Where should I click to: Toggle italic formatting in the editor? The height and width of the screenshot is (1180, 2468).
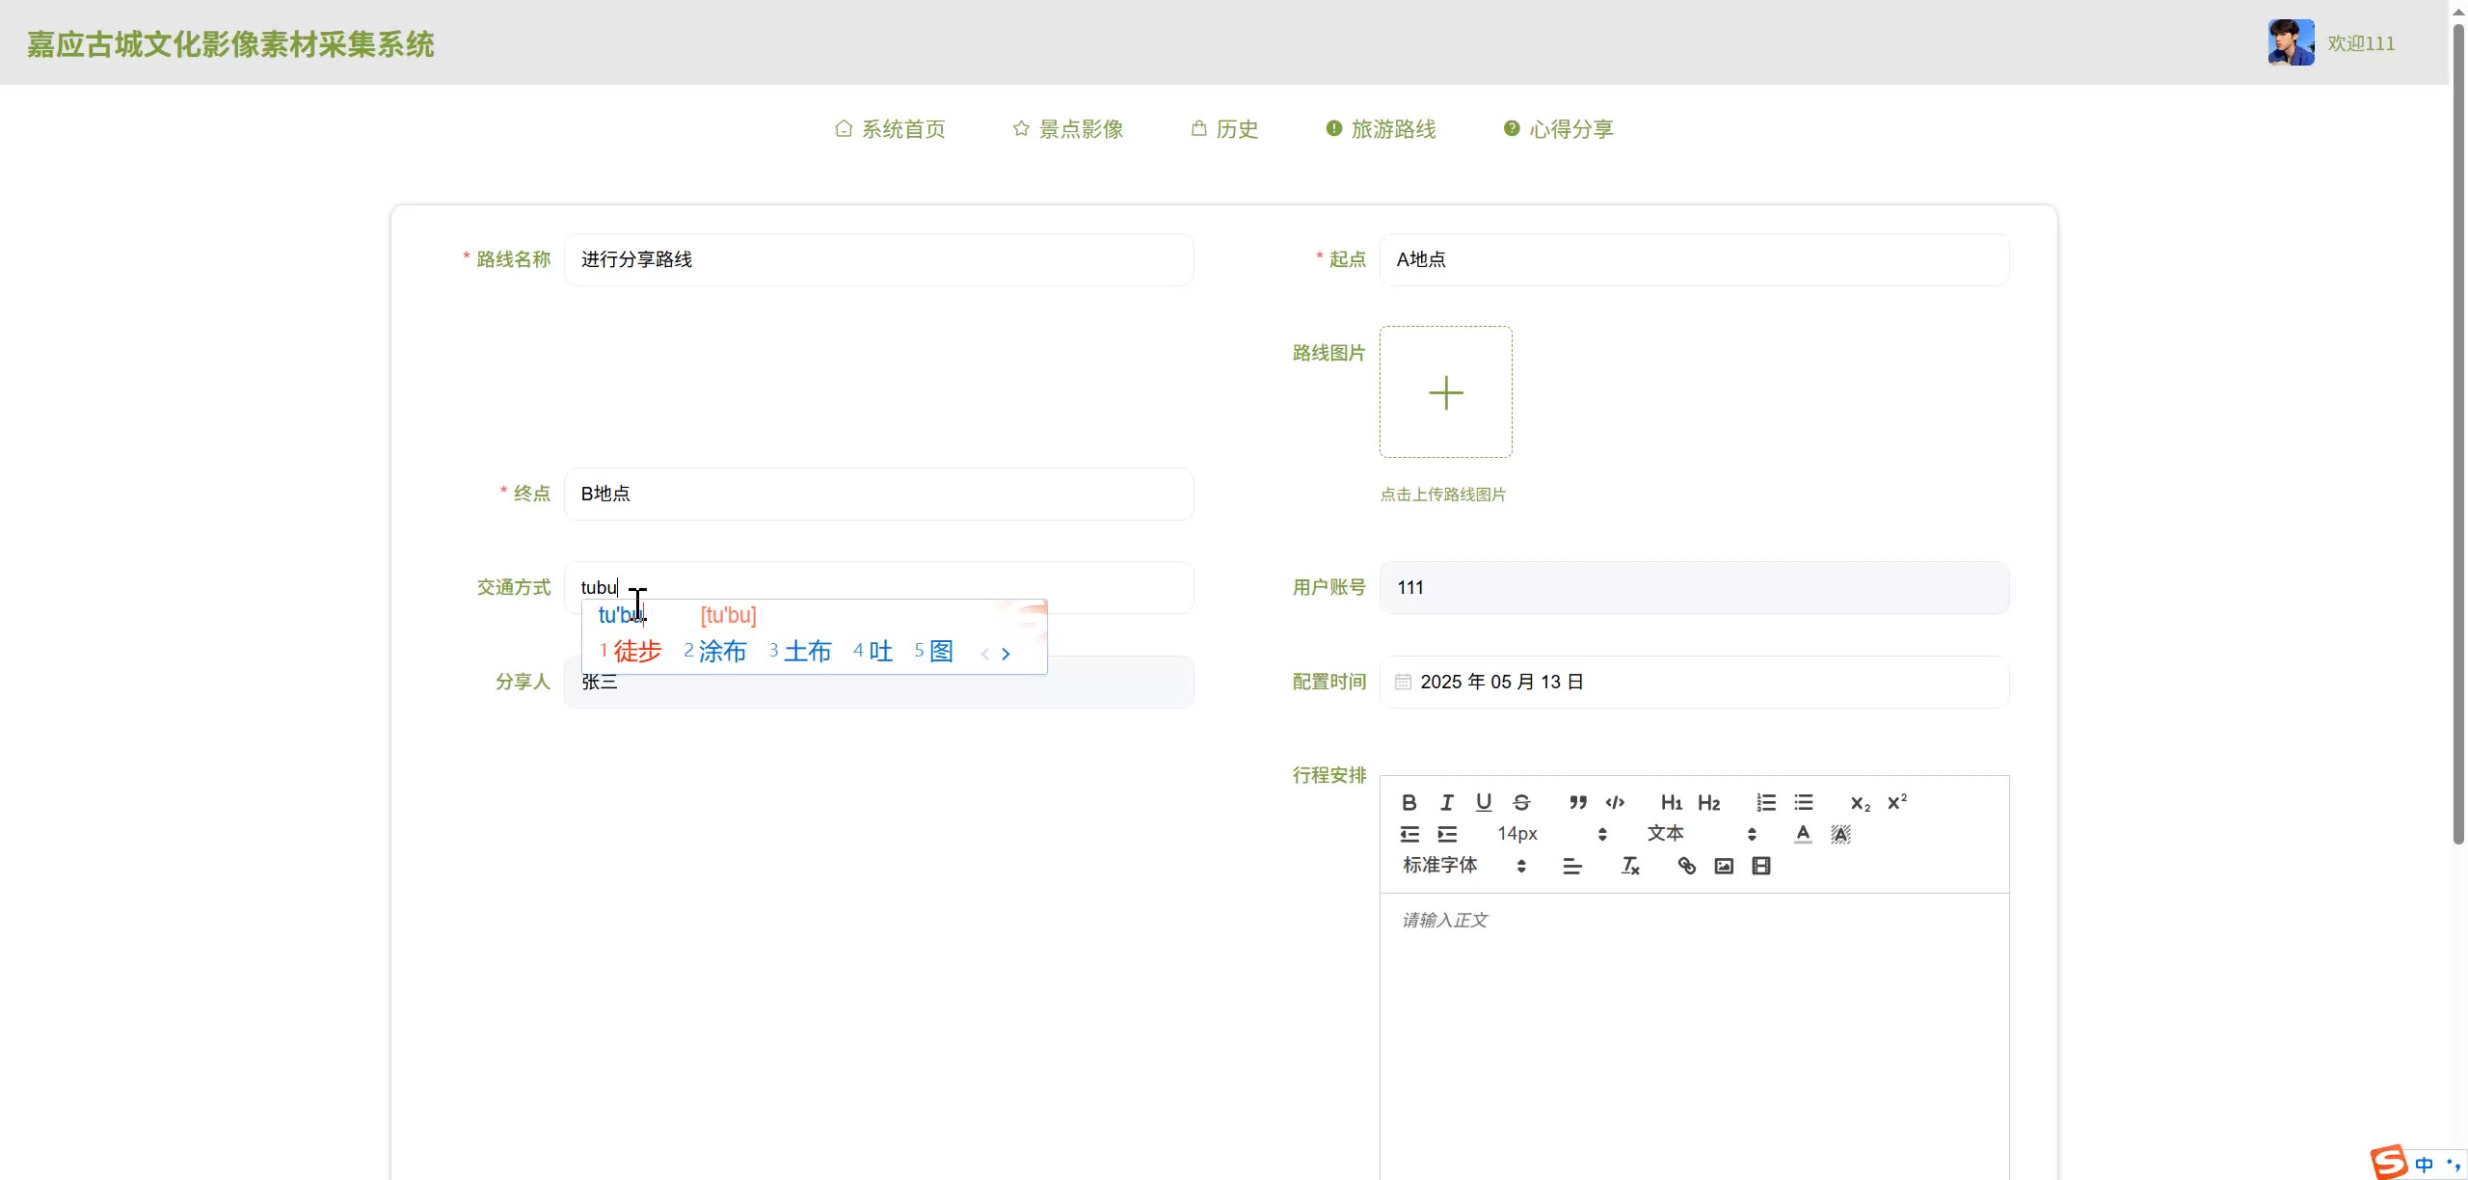pos(1446,802)
